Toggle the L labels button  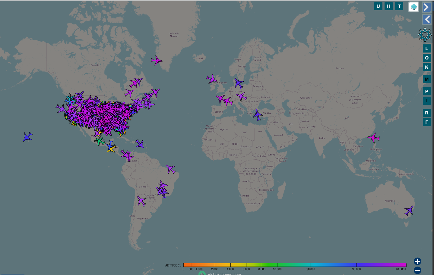click(426, 48)
